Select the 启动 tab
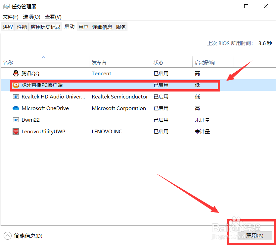 69,27
